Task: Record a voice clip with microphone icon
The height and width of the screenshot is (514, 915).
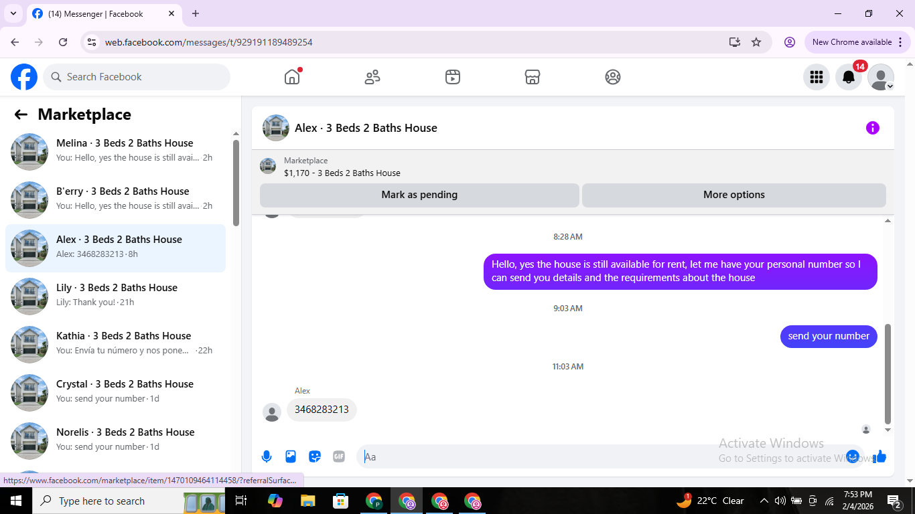Action: pyautogui.click(x=267, y=456)
